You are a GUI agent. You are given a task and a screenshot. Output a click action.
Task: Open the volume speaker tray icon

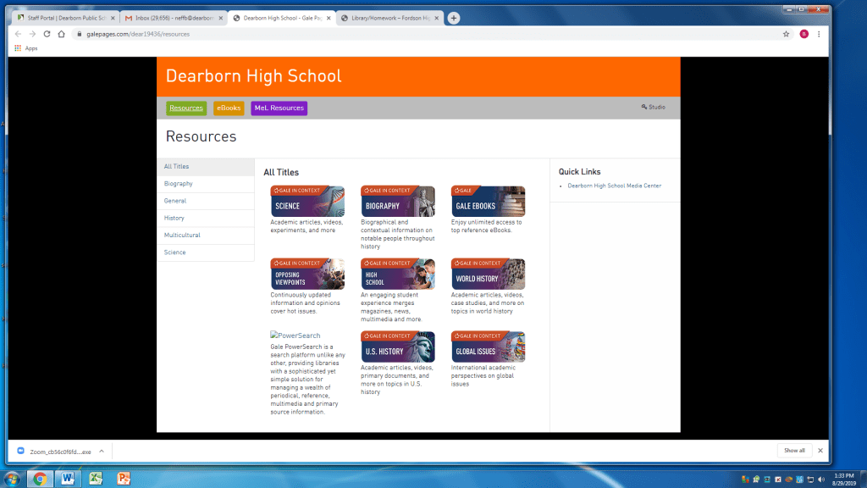click(821, 480)
